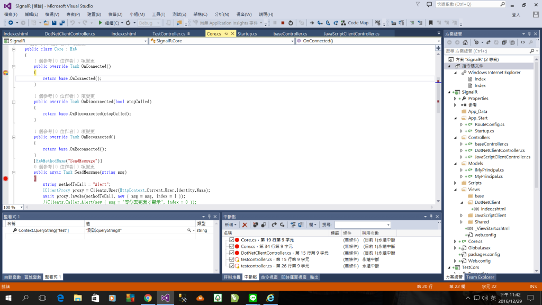Click the 登入 sign-in link
Viewport: 542px width, 305px height.
[516, 14]
